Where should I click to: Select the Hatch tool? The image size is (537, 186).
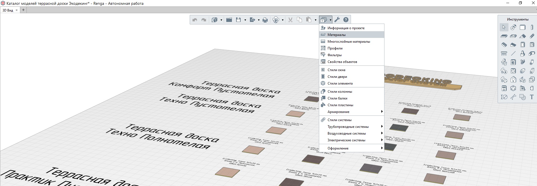[x=522, y=97]
